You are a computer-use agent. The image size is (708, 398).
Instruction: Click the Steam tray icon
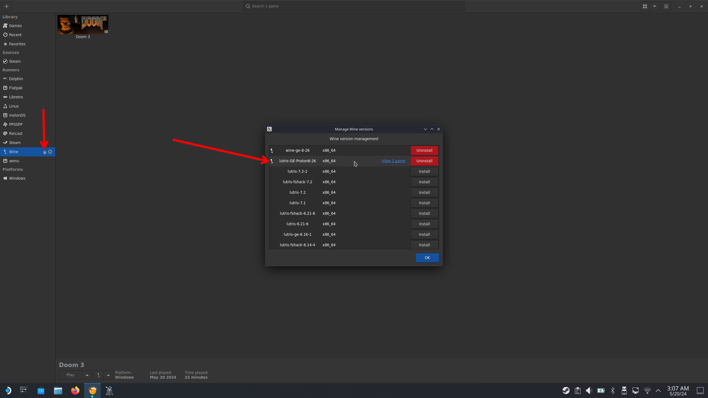coord(566,390)
